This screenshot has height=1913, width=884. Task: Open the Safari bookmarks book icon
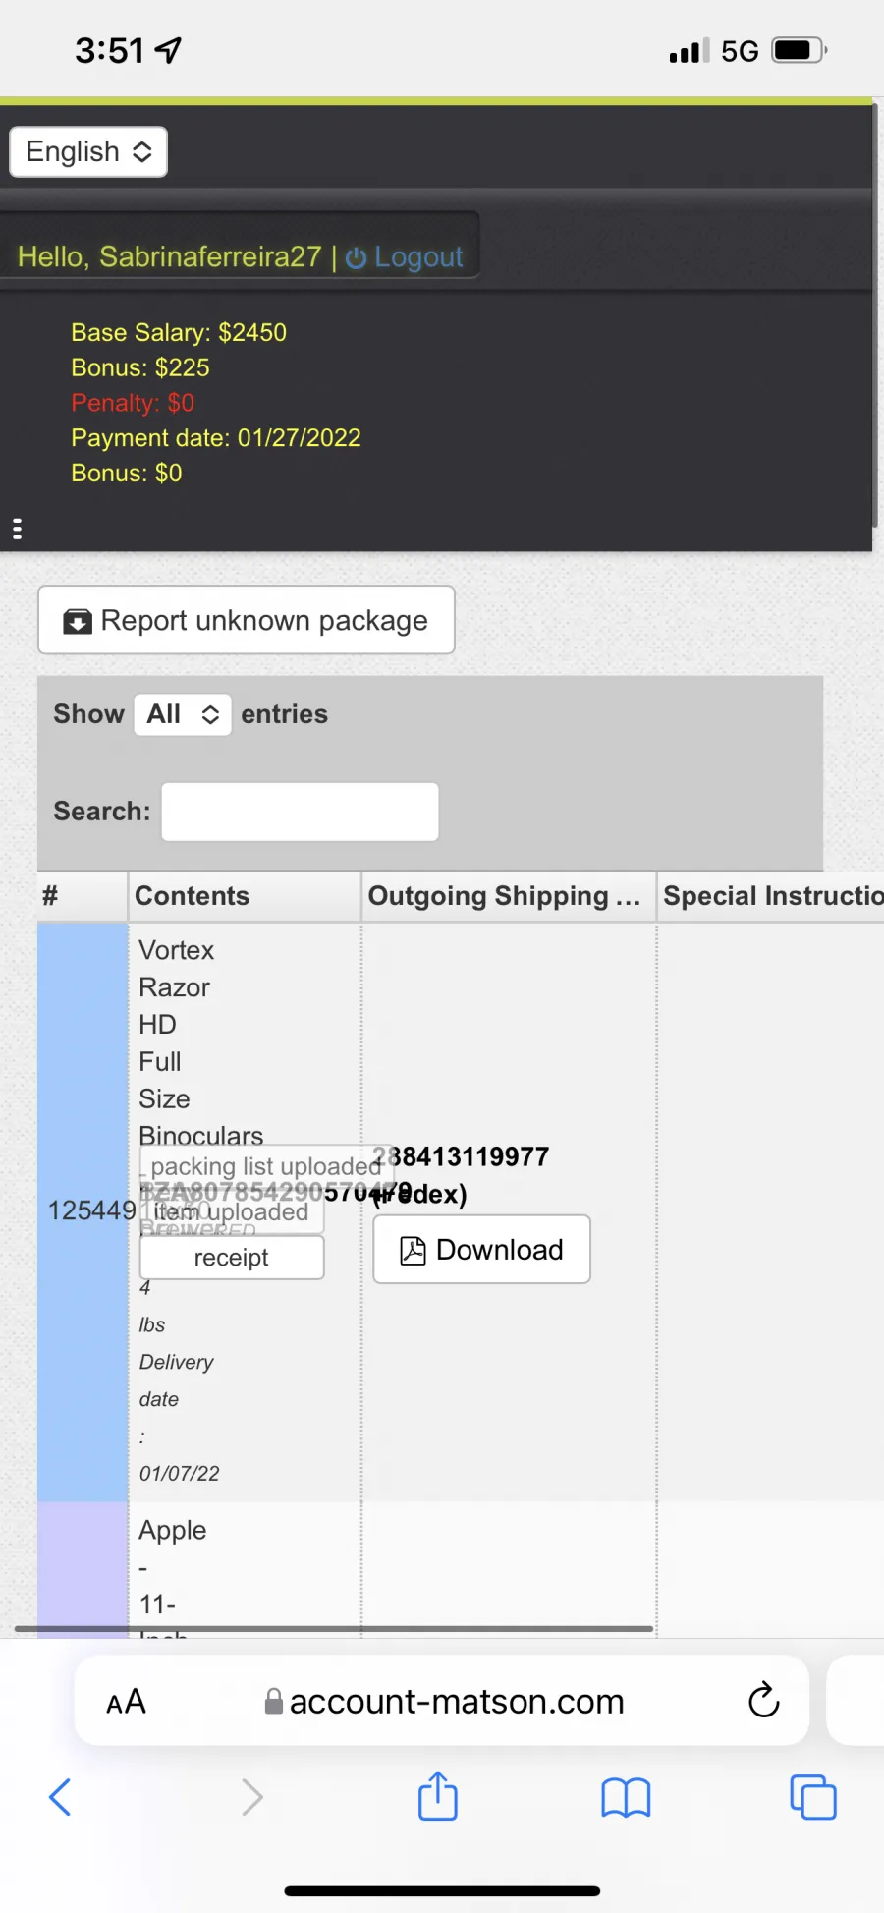[x=626, y=1798]
